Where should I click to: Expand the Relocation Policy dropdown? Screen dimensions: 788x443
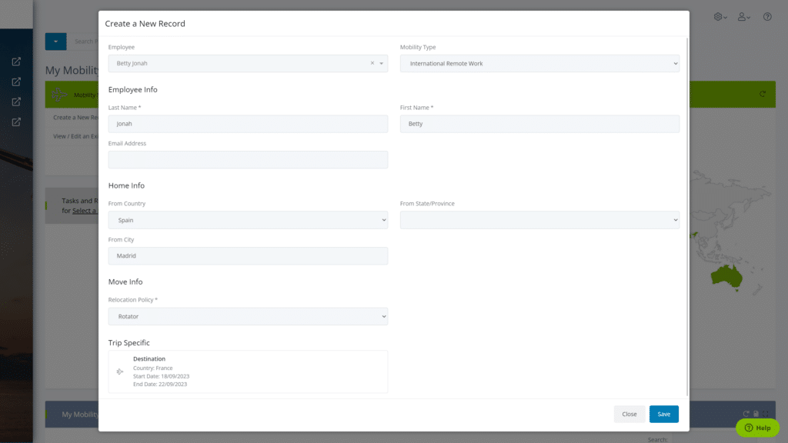pos(247,316)
